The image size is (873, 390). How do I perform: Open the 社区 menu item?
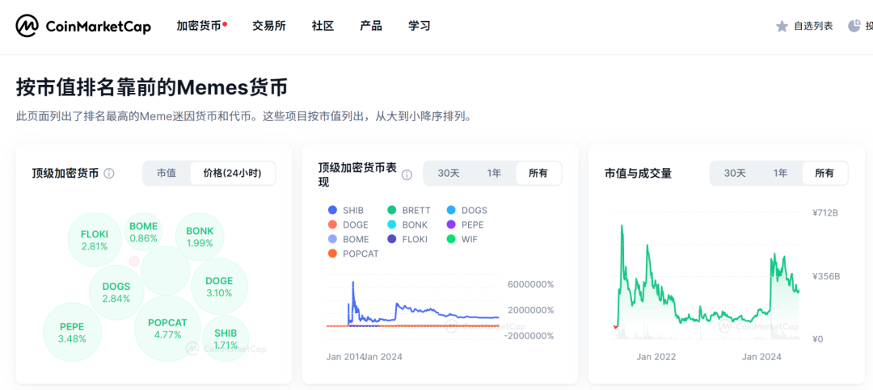coord(323,26)
